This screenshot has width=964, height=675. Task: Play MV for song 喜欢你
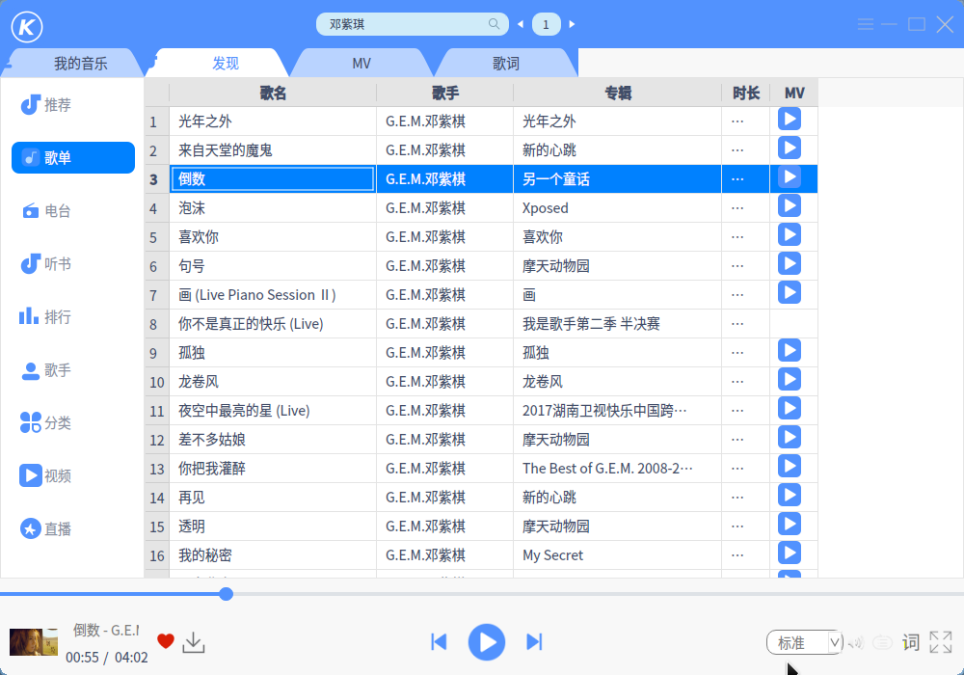tap(790, 235)
